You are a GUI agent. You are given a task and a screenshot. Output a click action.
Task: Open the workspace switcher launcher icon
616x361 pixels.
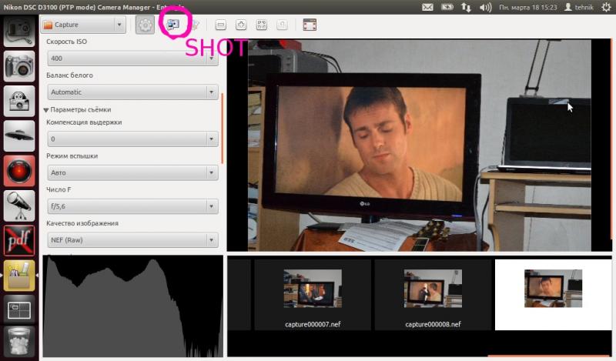18,309
